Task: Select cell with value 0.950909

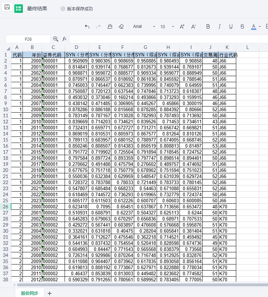Action: pyautogui.click(x=76, y=61)
